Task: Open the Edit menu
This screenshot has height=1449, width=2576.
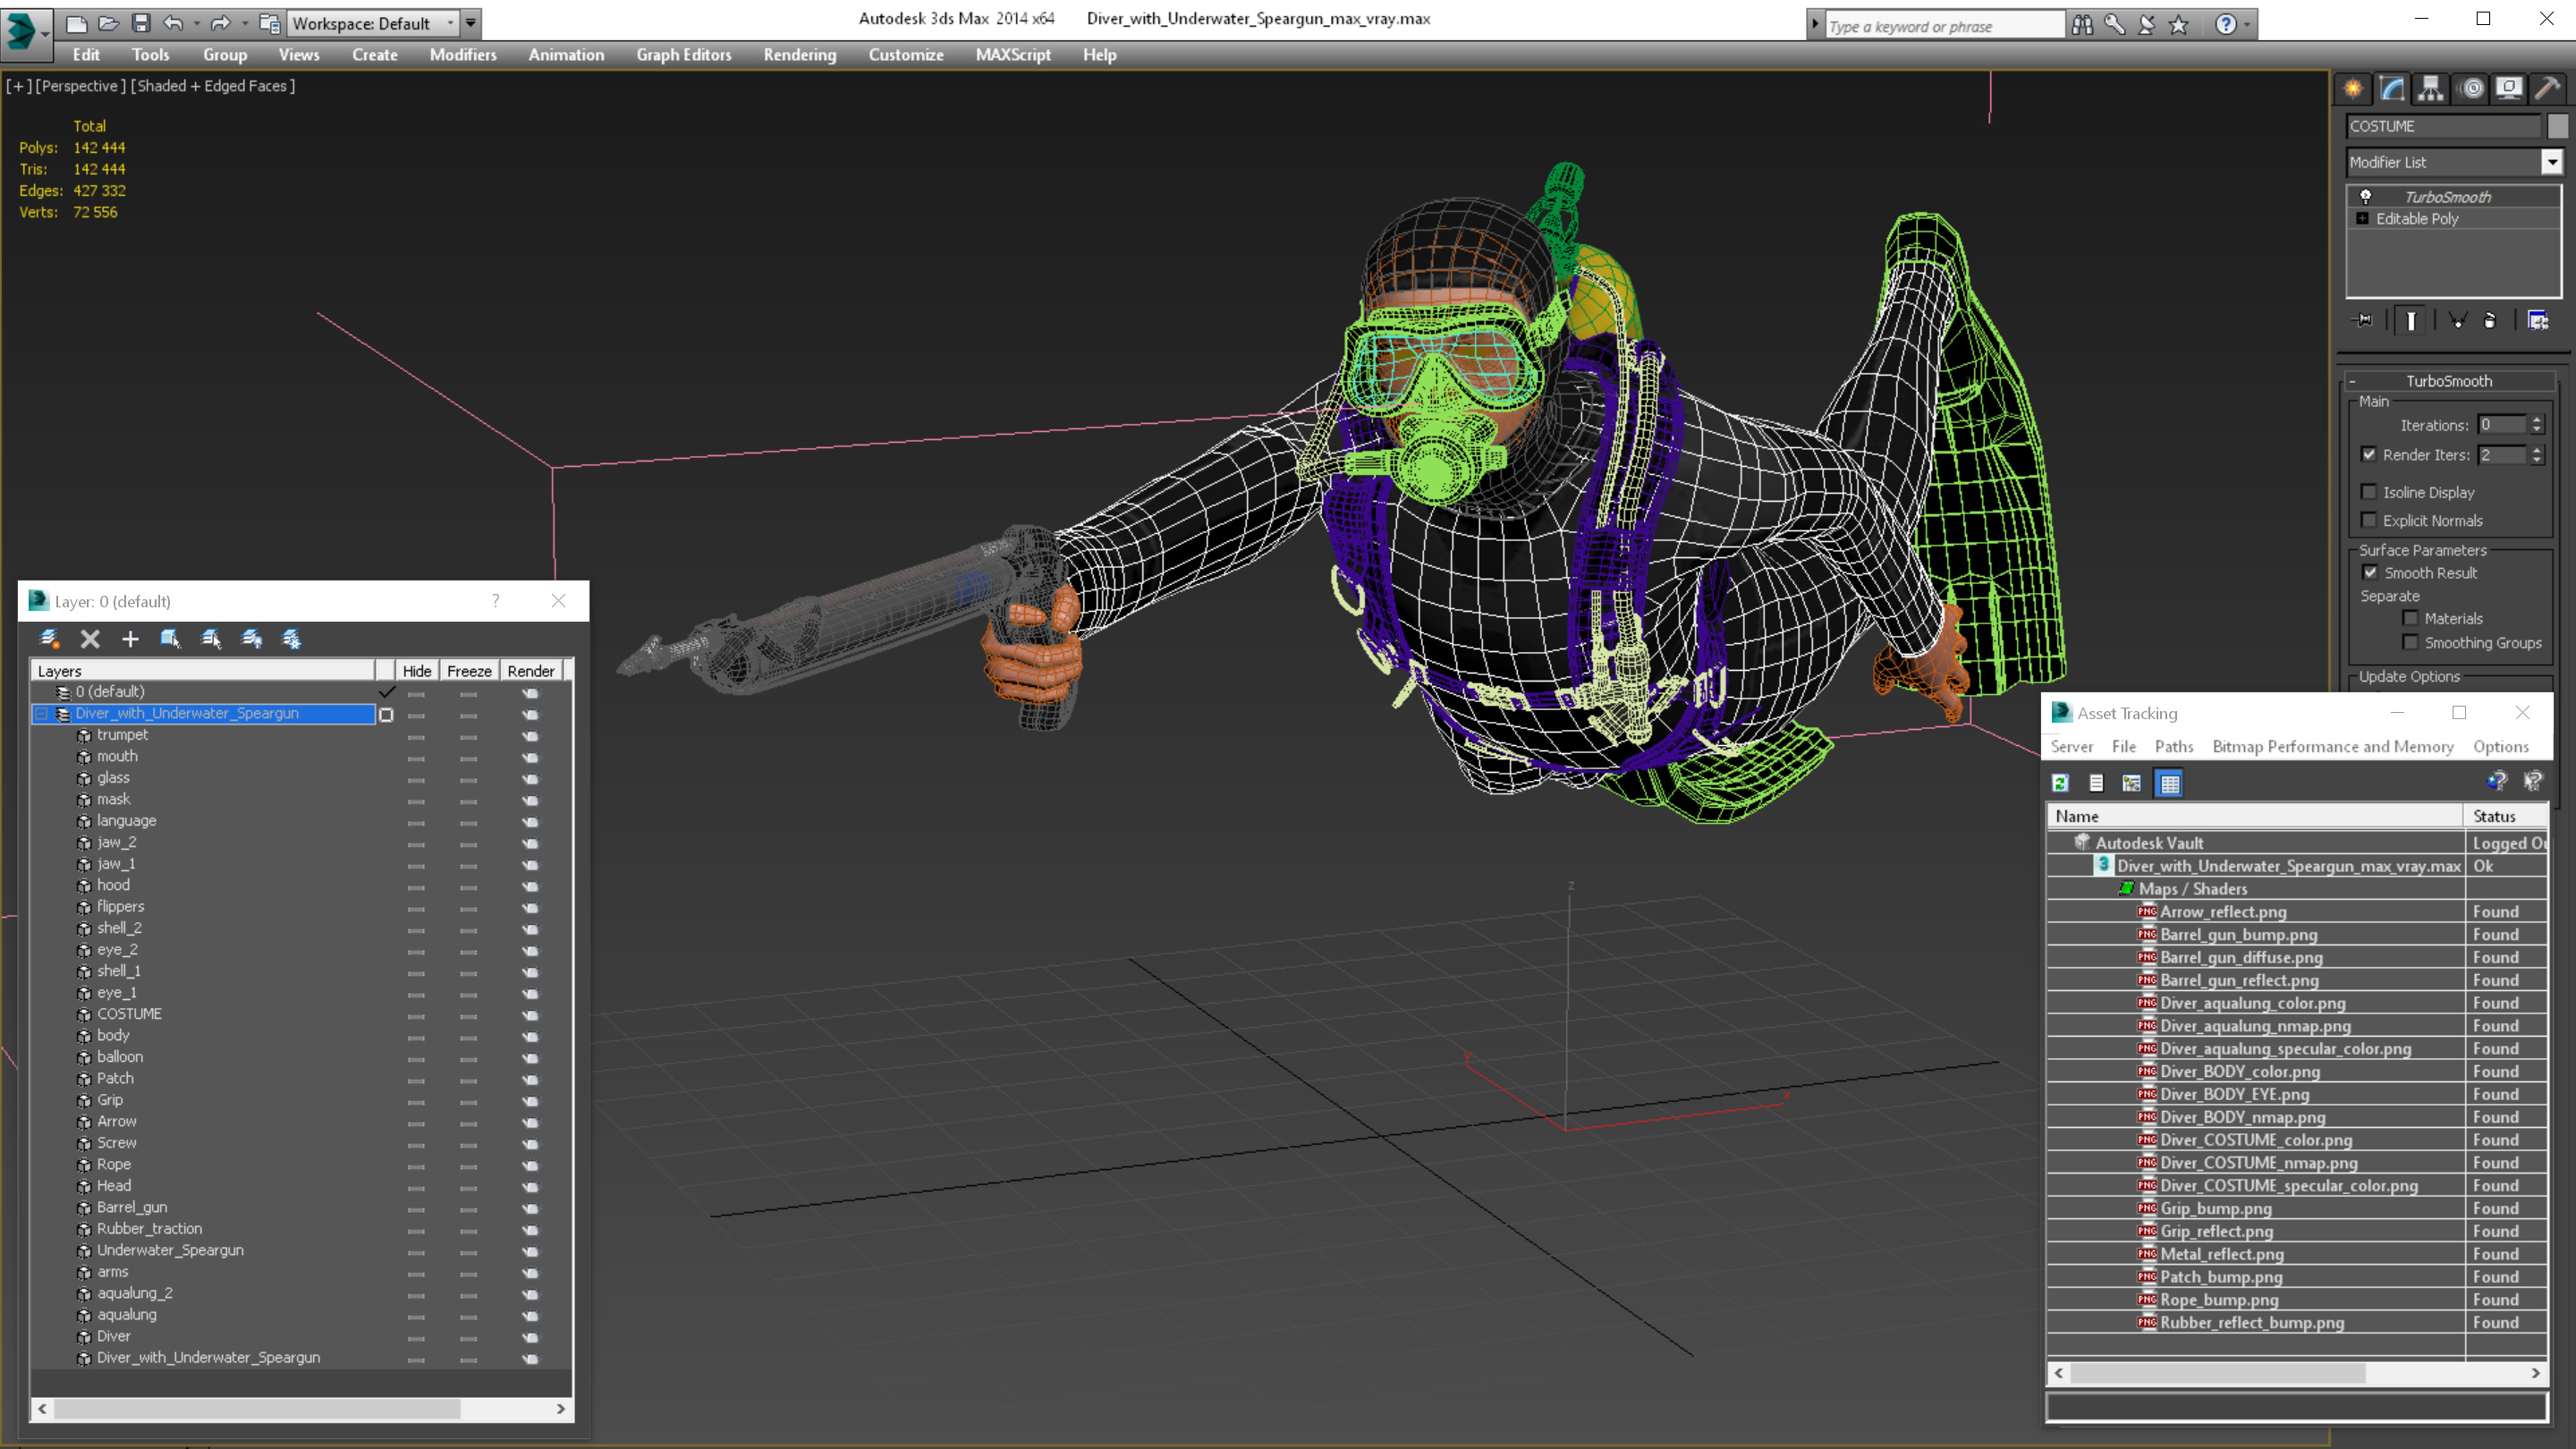Action: [x=86, y=55]
